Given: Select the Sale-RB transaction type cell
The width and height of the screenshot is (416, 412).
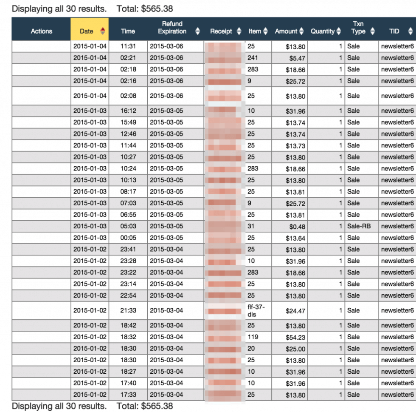Looking at the screenshot, I should (359, 226).
